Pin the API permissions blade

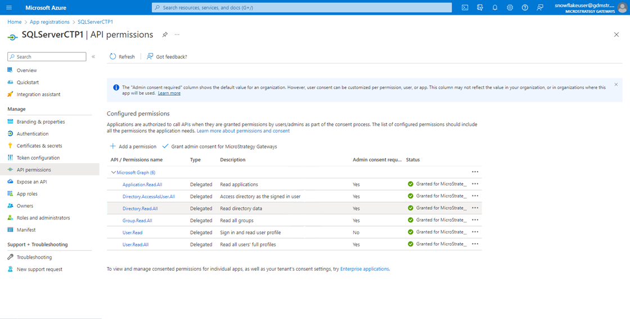(165, 35)
